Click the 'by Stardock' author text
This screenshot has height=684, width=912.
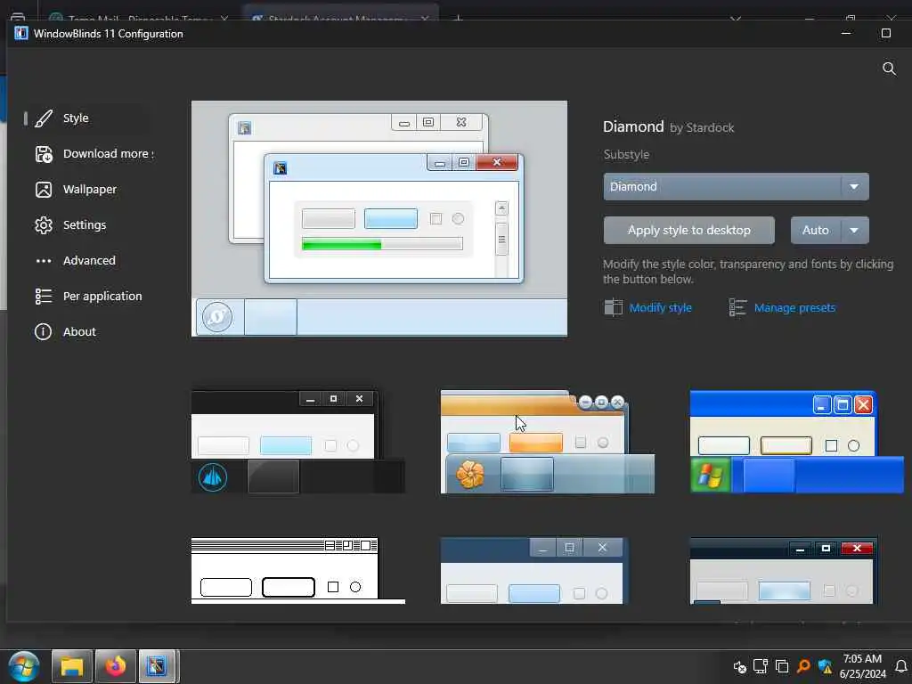[x=702, y=128]
